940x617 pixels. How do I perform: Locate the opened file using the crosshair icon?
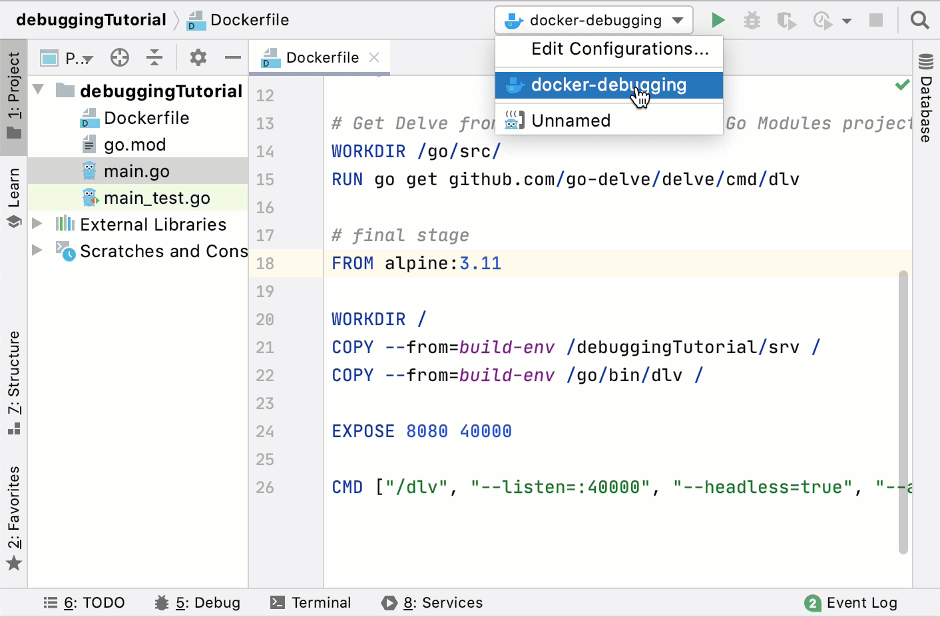coord(119,58)
